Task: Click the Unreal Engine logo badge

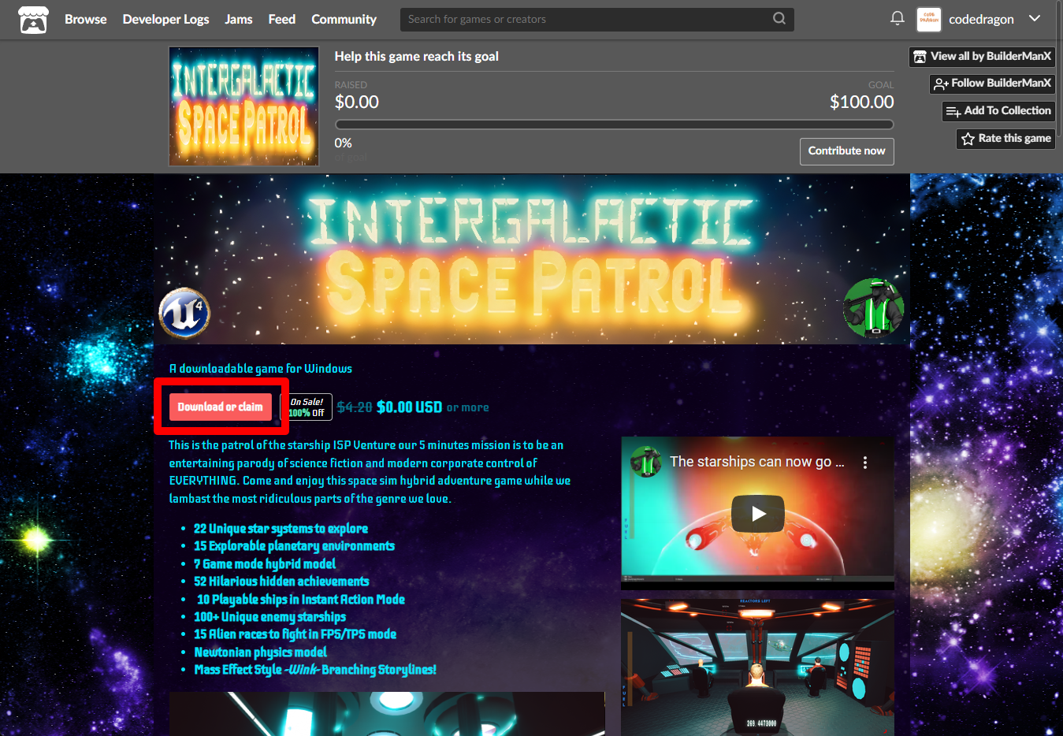Action: tap(184, 313)
